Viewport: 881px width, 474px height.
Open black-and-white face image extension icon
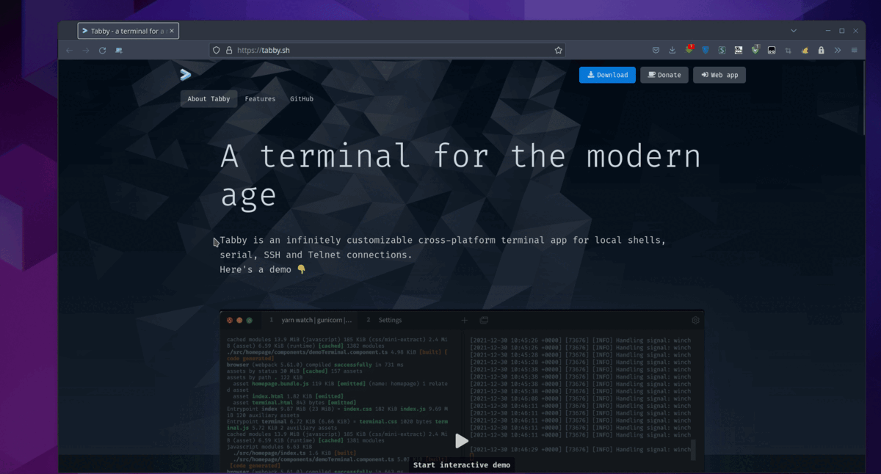click(x=739, y=50)
